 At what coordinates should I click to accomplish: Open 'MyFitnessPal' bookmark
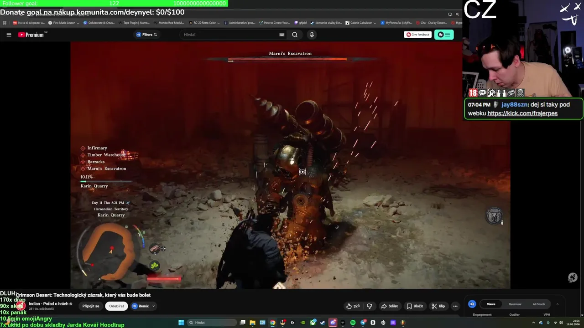(x=396, y=22)
